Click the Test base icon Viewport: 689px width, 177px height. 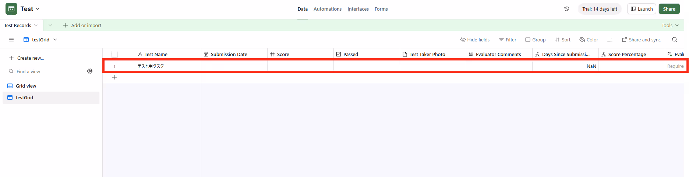pyautogui.click(x=11, y=9)
